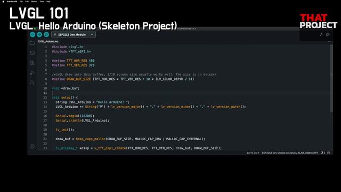Image resolution: width=341 pixels, height=192 pixels.
Task: Open the Apple menu
Action: coord(3,1)
